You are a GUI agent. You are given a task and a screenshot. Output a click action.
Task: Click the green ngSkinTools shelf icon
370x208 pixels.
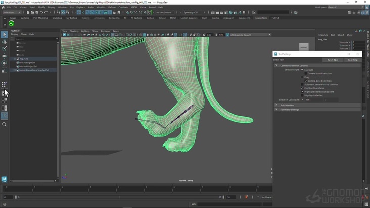point(11,24)
